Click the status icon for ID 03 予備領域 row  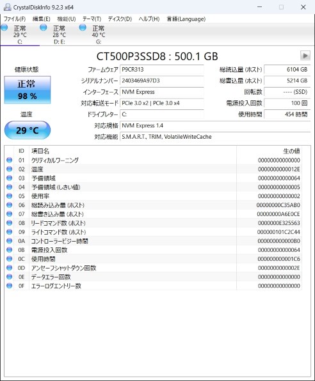point(9,178)
